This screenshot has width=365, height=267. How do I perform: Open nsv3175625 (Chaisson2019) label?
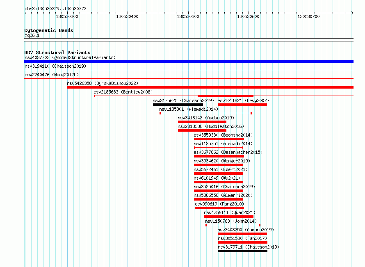(x=183, y=100)
